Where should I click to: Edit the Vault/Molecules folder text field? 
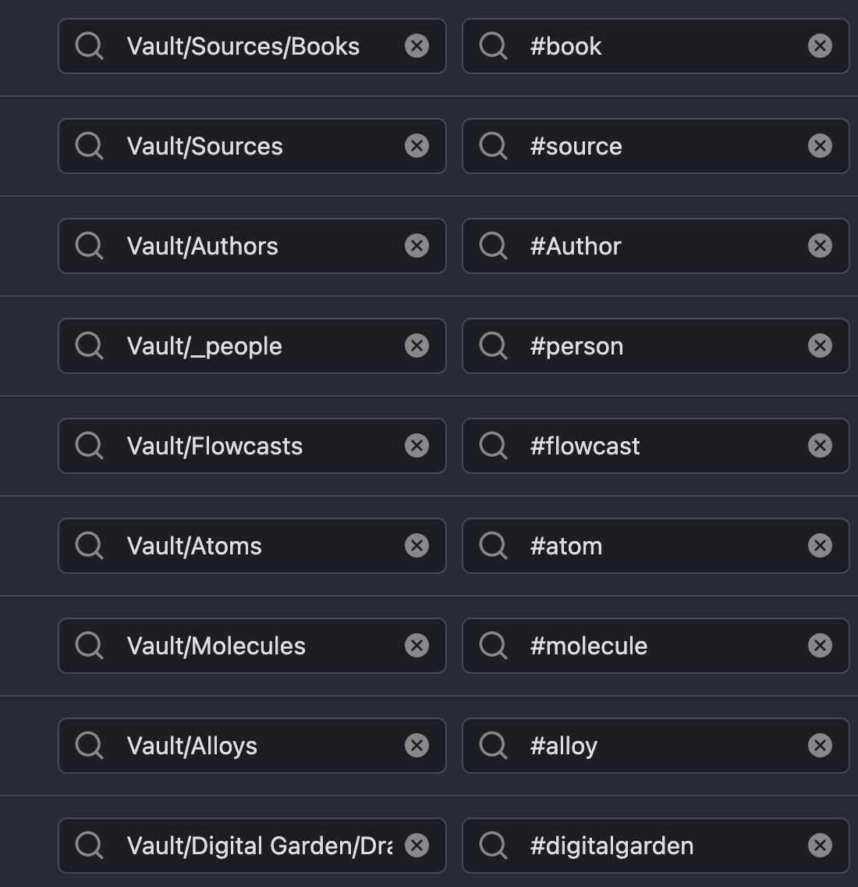pos(252,646)
